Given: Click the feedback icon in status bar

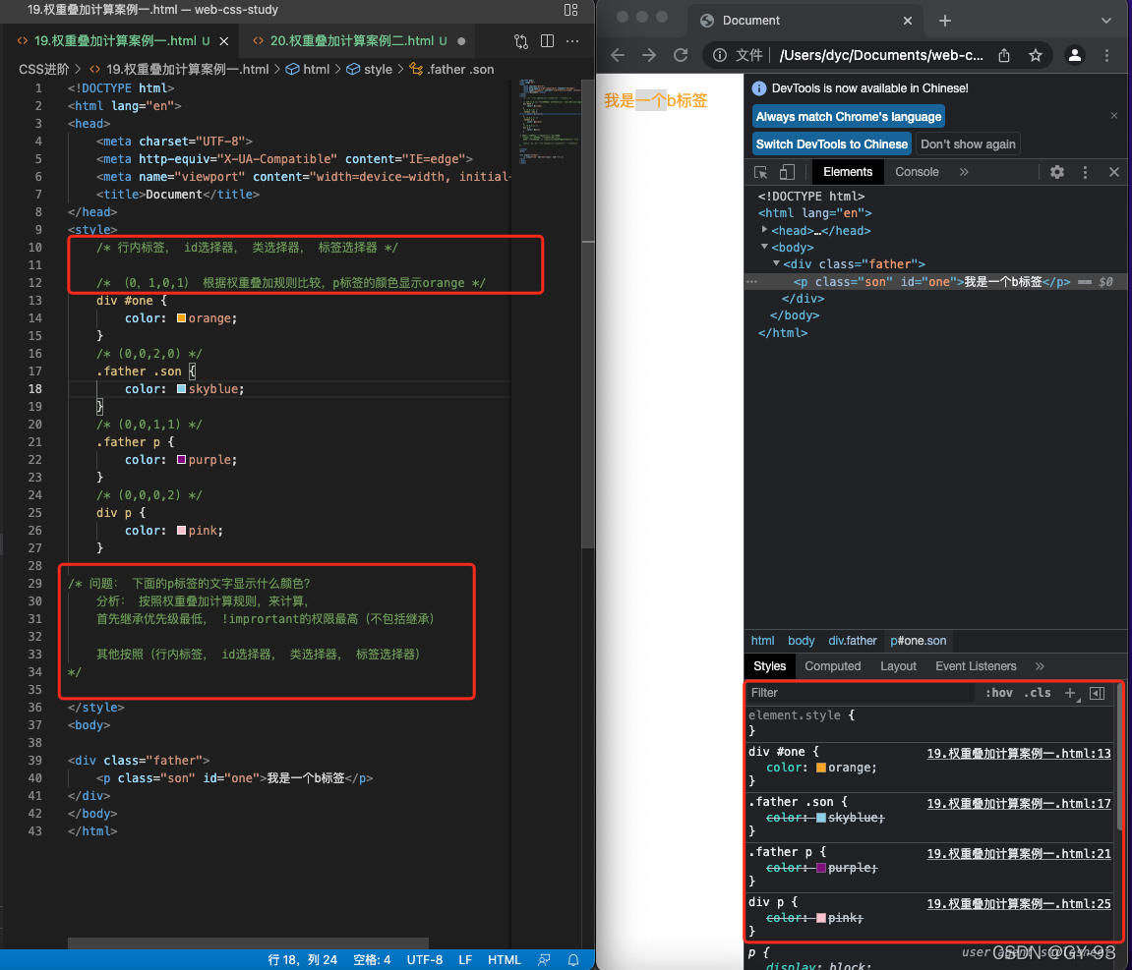Looking at the screenshot, I should coord(544,960).
